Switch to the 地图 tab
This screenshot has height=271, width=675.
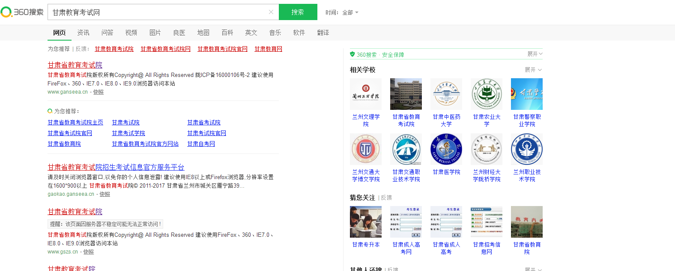coord(203,32)
